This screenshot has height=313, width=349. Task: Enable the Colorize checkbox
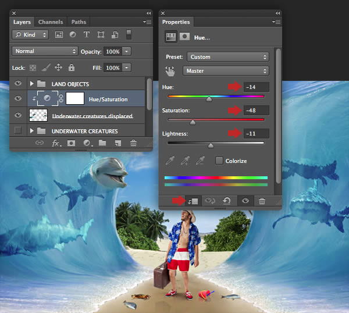(x=219, y=161)
